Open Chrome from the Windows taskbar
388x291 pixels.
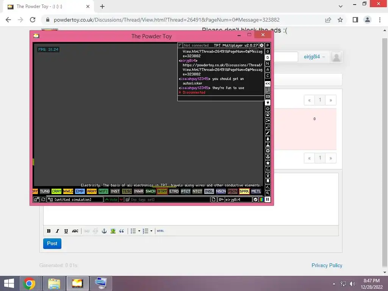29,283
